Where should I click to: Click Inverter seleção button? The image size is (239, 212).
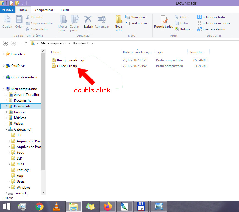coord(211,29)
